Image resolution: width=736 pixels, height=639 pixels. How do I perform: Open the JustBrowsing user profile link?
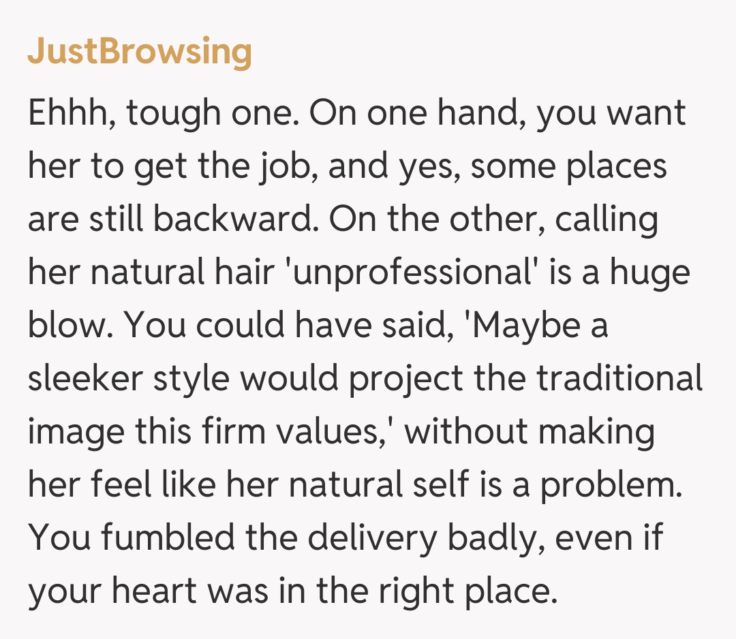[140, 52]
